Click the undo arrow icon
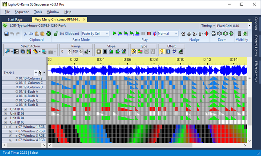This screenshot has width=261, height=156. [12, 34]
